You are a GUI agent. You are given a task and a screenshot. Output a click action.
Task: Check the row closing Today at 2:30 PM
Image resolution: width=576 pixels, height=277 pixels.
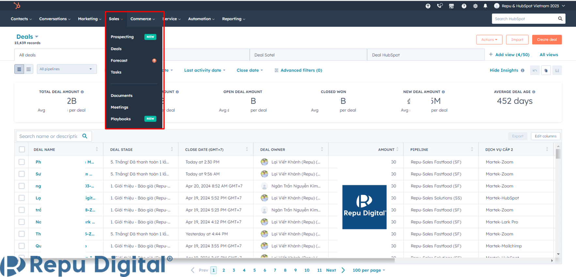pyautogui.click(x=22, y=162)
